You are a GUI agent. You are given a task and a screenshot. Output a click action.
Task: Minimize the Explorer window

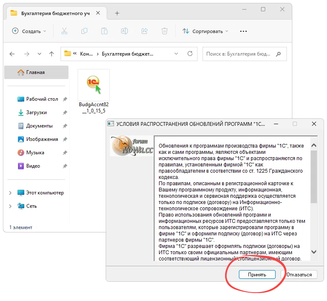point(244,9)
